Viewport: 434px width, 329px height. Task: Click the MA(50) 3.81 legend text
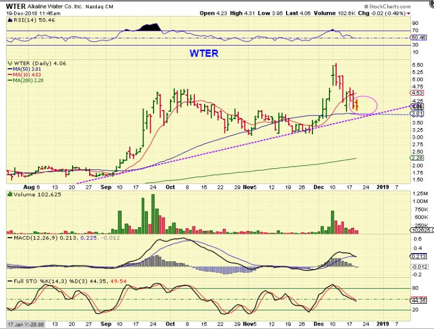pos(27,69)
